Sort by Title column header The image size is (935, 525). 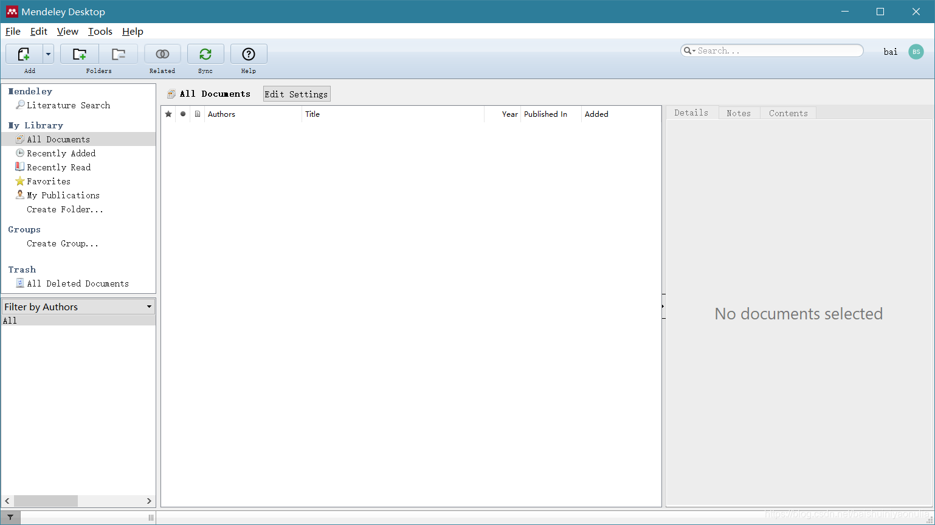pos(393,114)
